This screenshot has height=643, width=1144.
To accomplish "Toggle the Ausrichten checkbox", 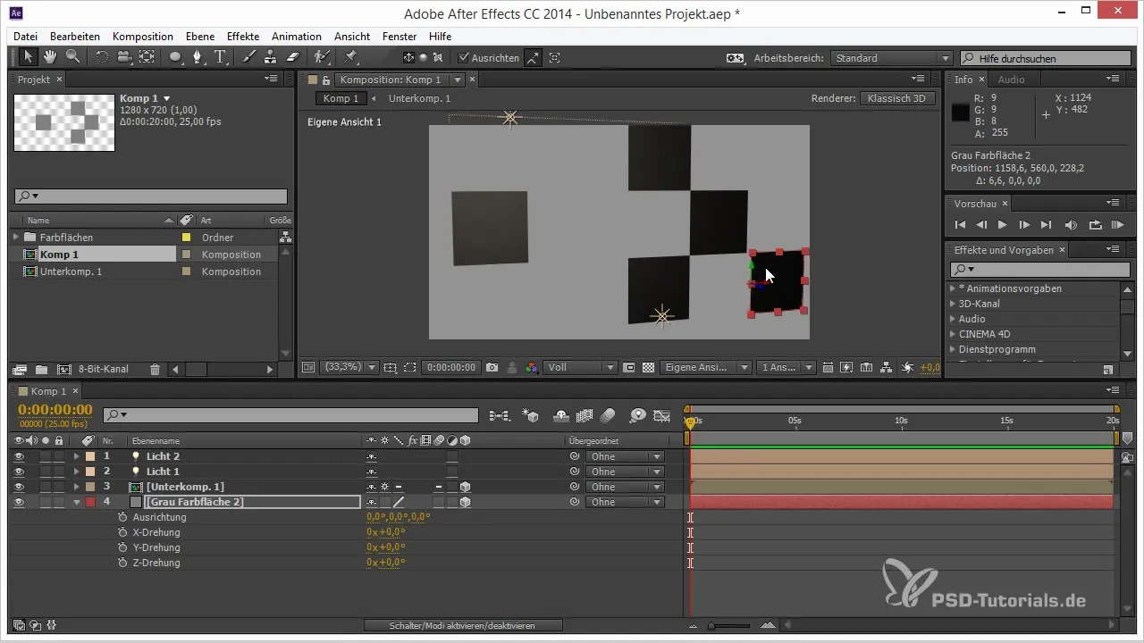I will 463,58.
